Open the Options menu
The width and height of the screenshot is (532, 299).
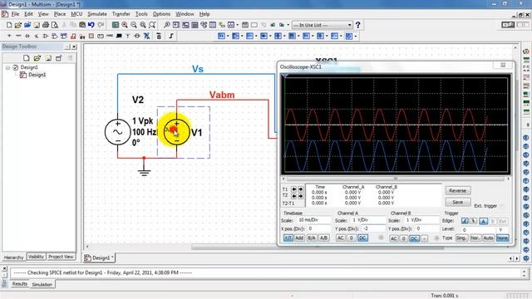coord(161,14)
